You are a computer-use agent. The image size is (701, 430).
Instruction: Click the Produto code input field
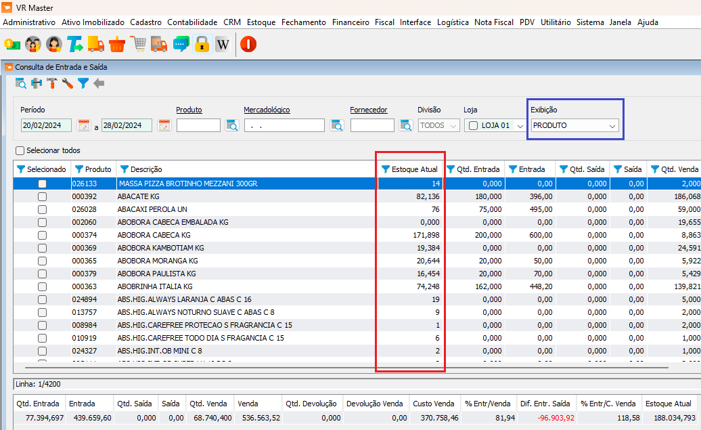198,125
